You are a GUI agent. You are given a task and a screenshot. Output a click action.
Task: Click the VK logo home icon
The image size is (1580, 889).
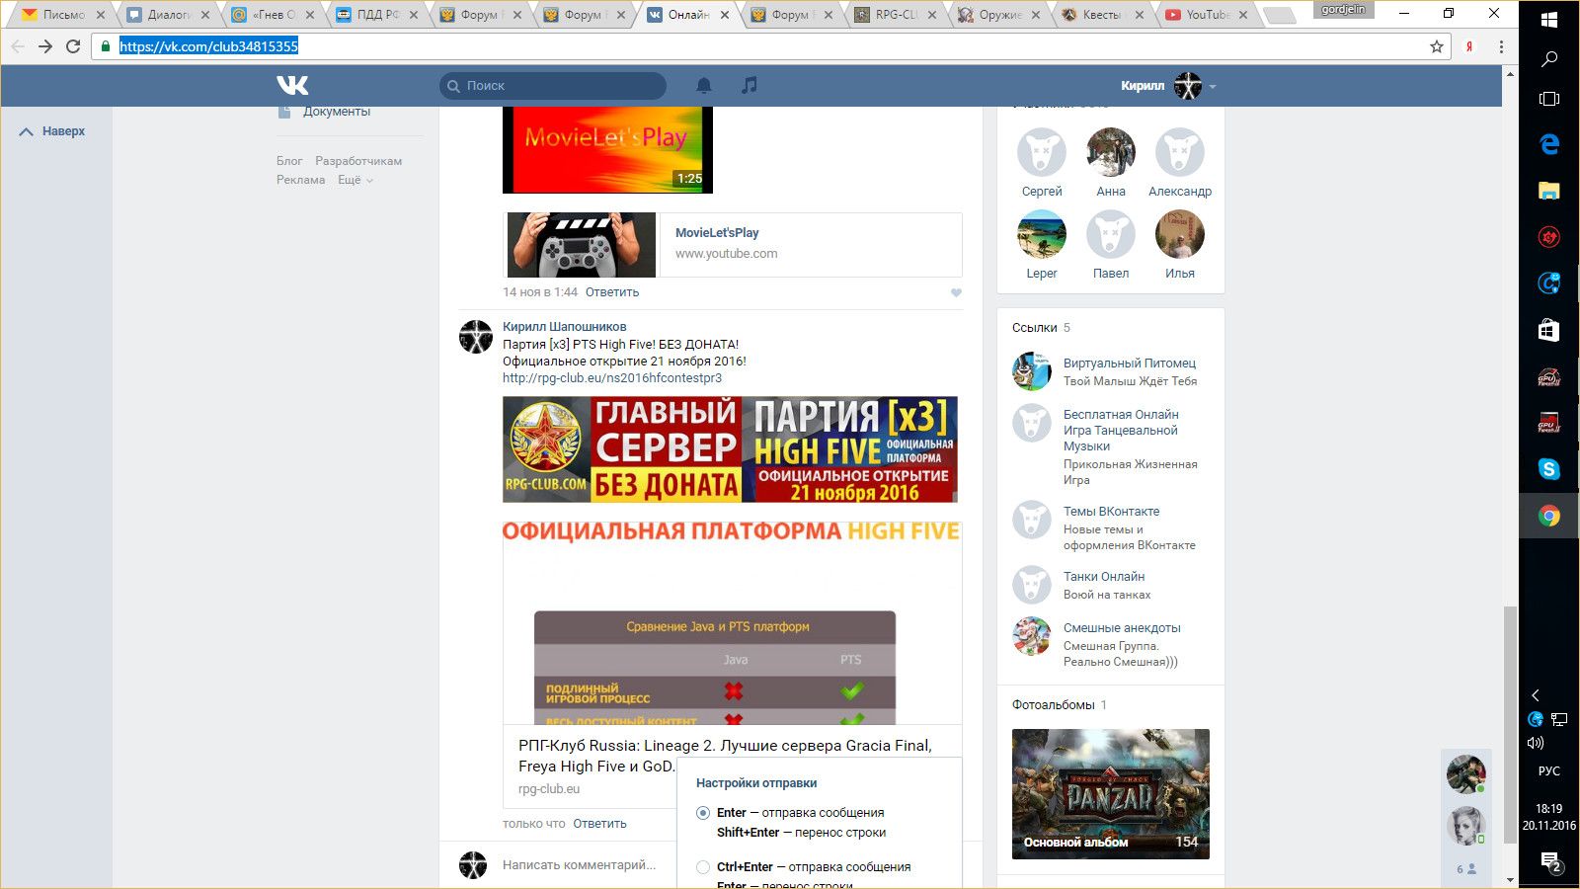pyautogui.click(x=292, y=86)
